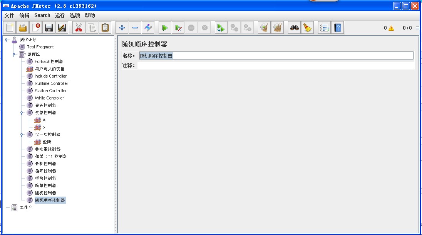Collapse the 交替控制器 node

(x=22, y=113)
